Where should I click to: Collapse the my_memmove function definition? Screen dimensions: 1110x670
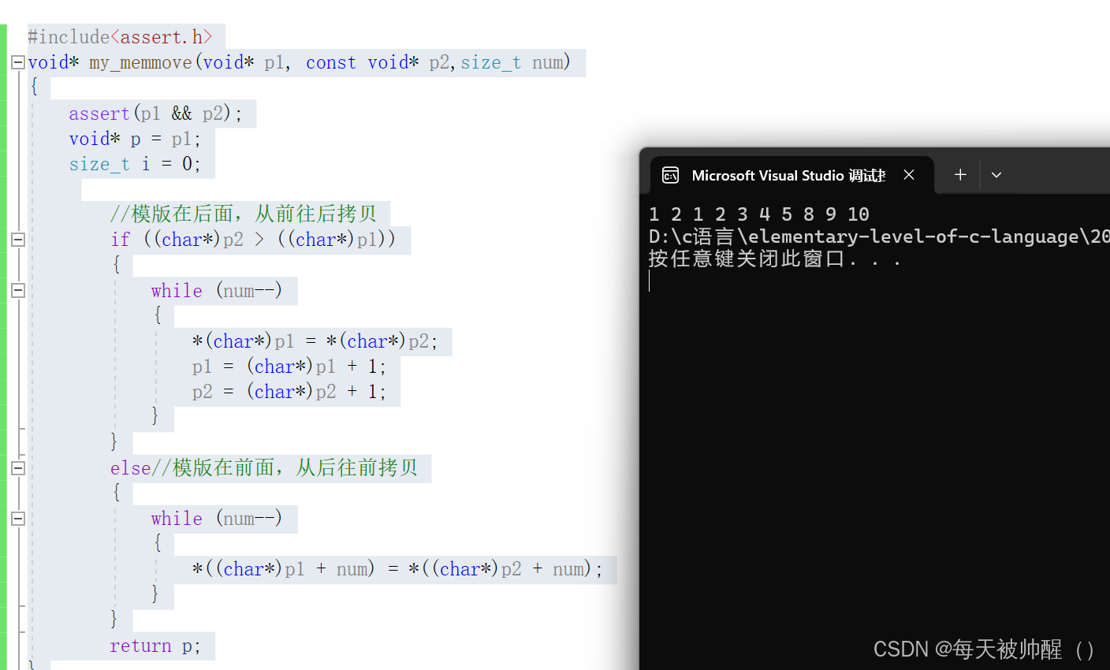tap(17, 62)
